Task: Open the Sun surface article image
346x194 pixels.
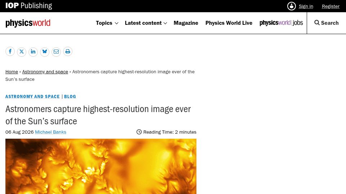Action: click(x=101, y=166)
